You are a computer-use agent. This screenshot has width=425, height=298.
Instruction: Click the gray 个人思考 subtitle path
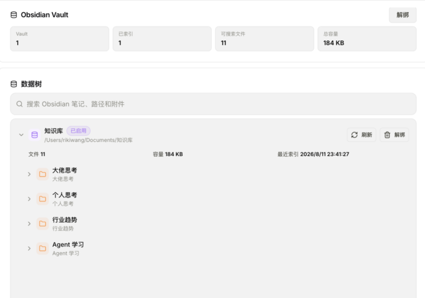tap(63, 204)
